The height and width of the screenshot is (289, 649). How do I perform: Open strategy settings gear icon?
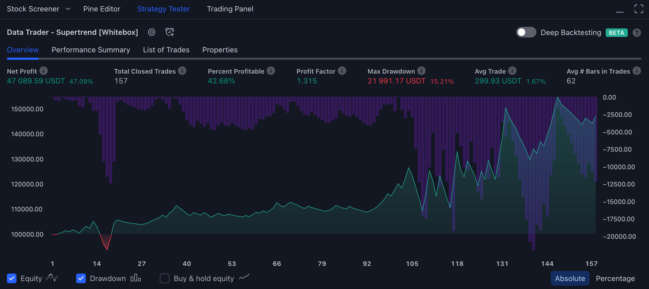(151, 32)
